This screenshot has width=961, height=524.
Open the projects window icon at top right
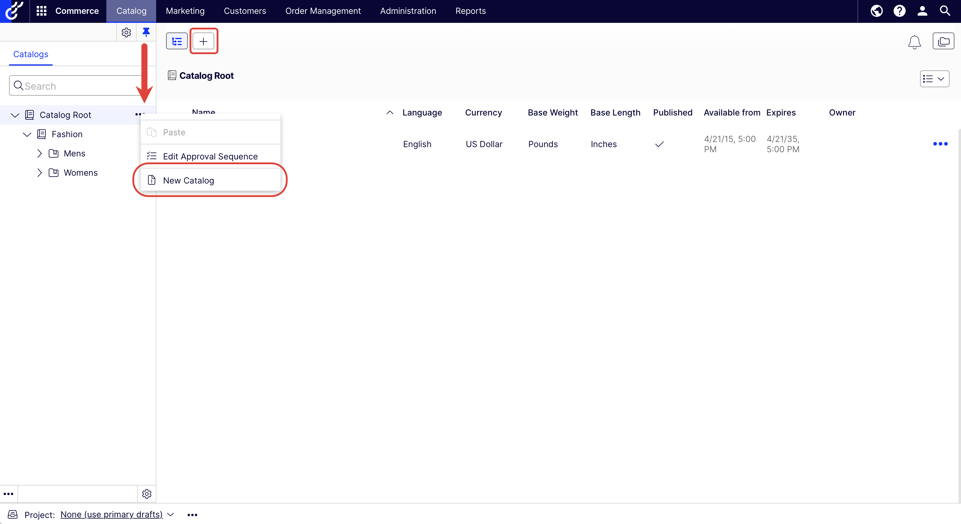pos(943,41)
